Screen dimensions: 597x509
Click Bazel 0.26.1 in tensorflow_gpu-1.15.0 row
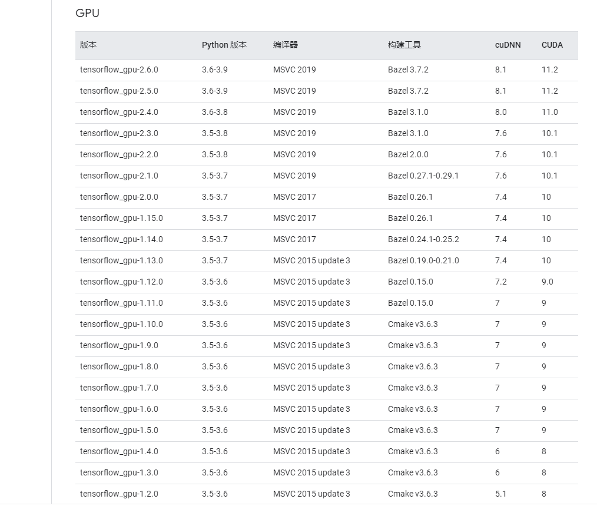[x=410, y=219]
